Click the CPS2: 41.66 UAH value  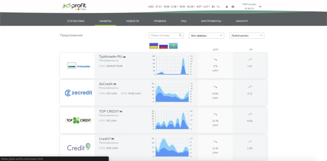click(131, 93)
